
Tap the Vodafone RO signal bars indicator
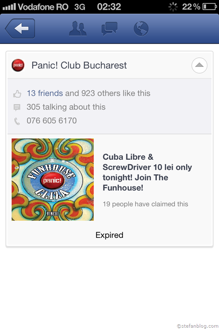click(x=9, y=7)
